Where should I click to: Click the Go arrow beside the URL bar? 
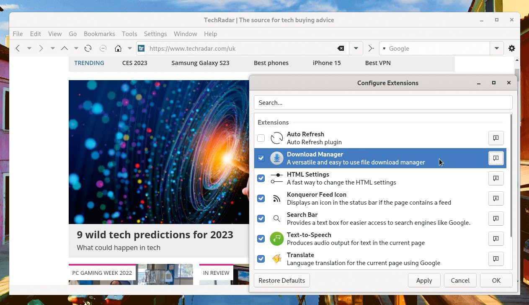point(371,48)
